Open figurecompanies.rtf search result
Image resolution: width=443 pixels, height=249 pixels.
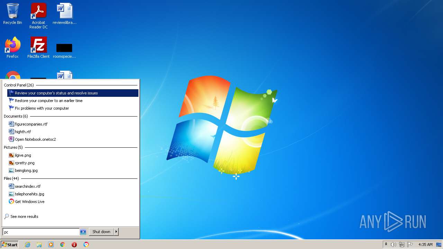[73, 124]
